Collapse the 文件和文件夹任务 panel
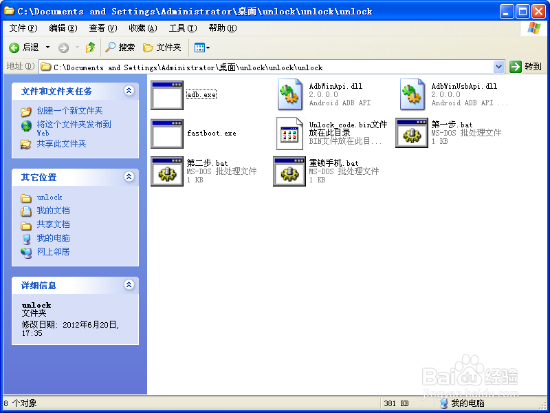This screenshot has width=550, height=413. coord(129,91)
